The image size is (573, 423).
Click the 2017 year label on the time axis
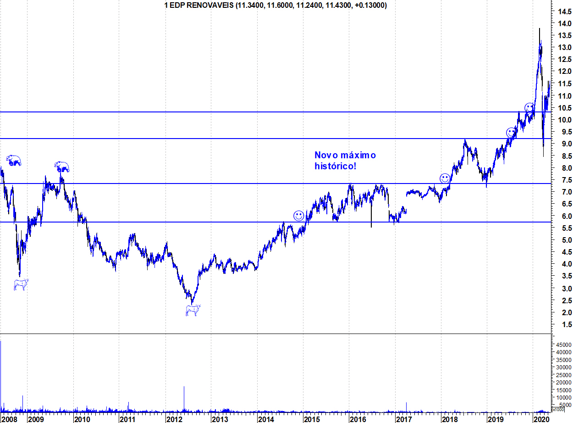tap(404, 419)
